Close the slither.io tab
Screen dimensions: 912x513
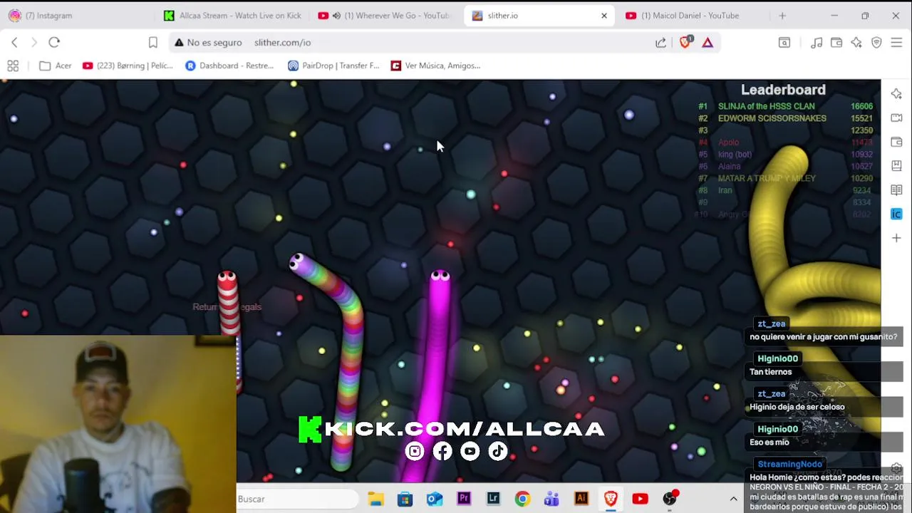click(x=604, y=16)
